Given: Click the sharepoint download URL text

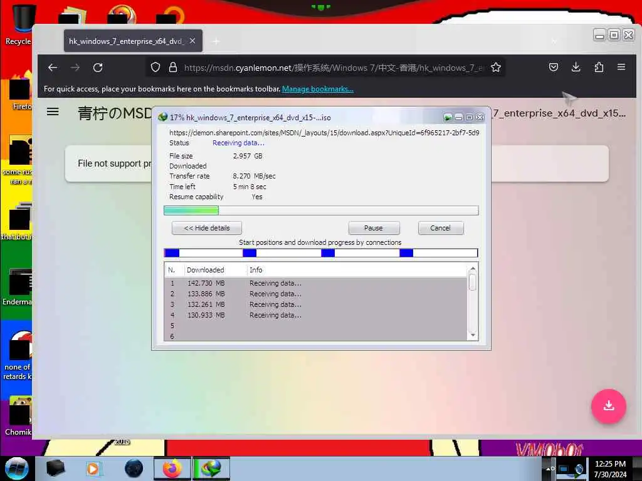Looking at the screenshot, I should (324, 133).
